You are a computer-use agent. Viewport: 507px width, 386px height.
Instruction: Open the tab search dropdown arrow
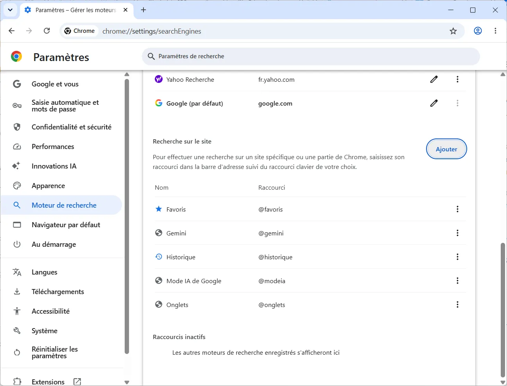coord(10,10)
